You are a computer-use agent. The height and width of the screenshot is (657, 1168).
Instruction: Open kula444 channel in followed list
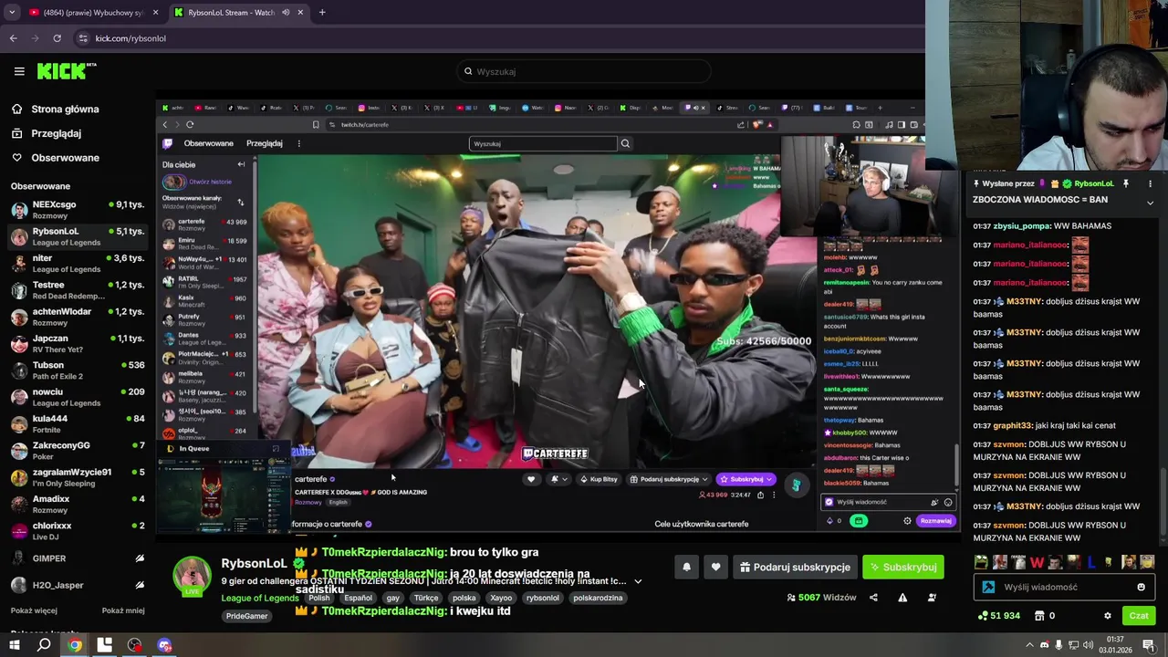click(78, 424)
